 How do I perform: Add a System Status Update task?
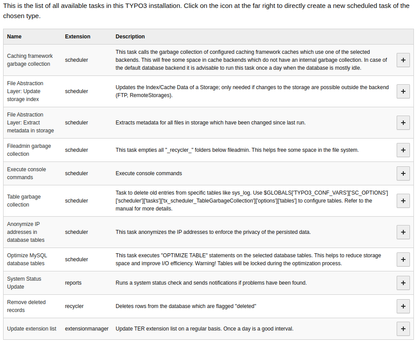coord(403,283)
